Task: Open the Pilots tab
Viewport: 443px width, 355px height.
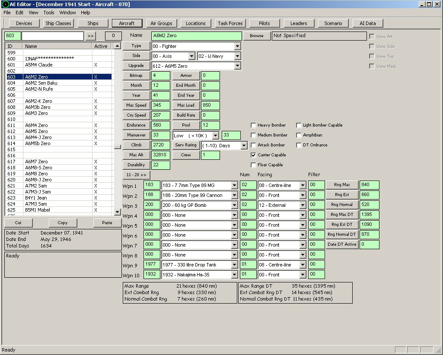Action: [x=264, y=23]
